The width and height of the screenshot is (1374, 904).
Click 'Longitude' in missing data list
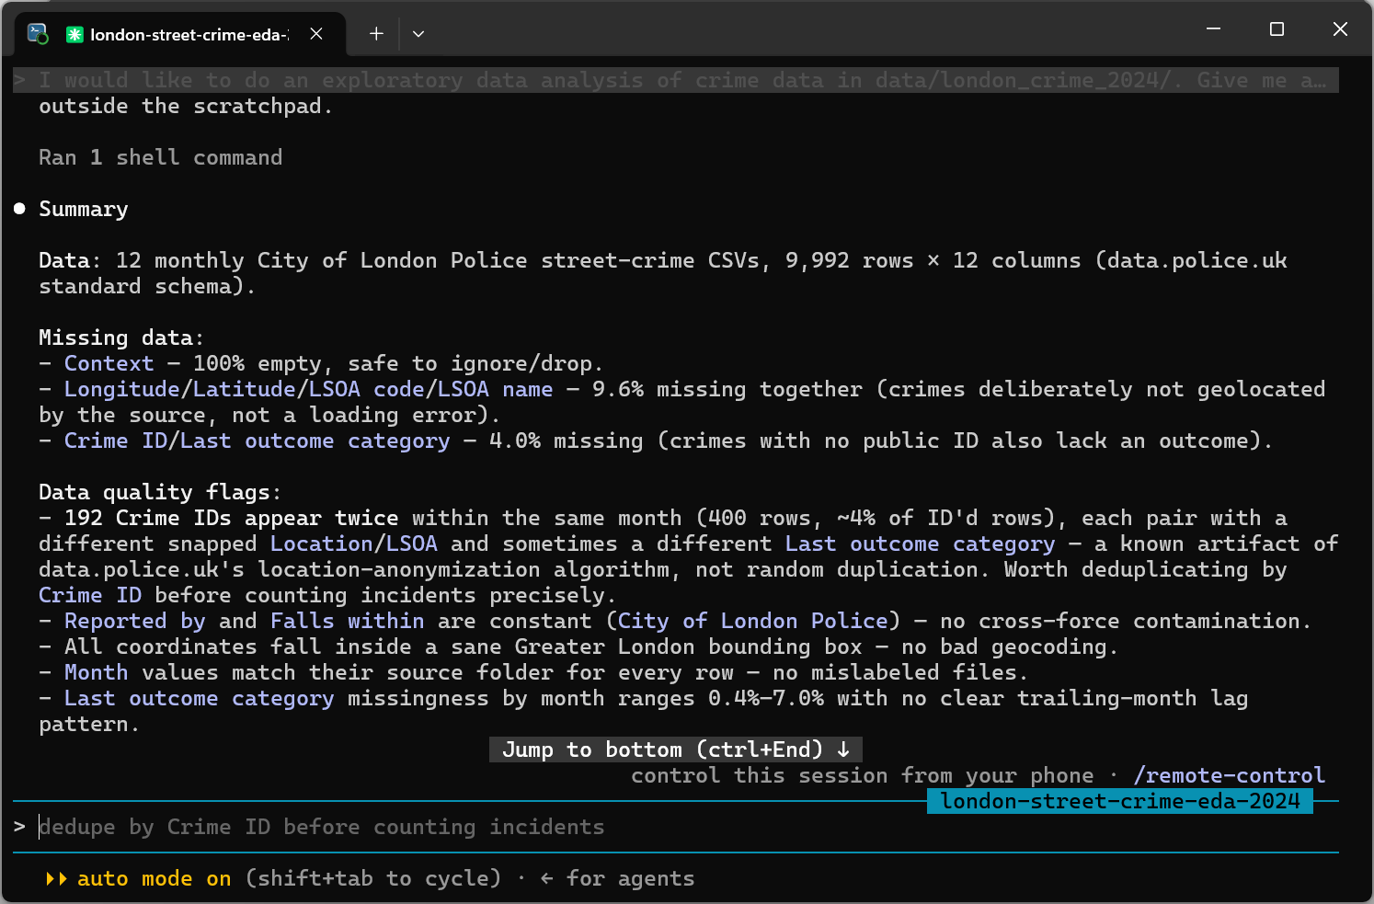(x=121, y=389)
